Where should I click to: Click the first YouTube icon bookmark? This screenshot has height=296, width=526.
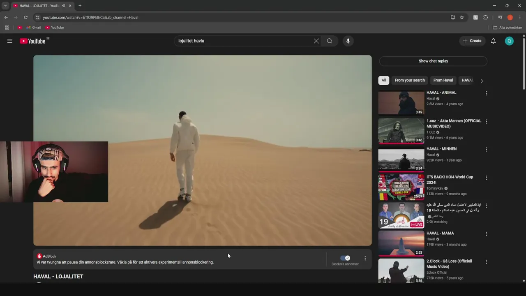tap(19, 28)
